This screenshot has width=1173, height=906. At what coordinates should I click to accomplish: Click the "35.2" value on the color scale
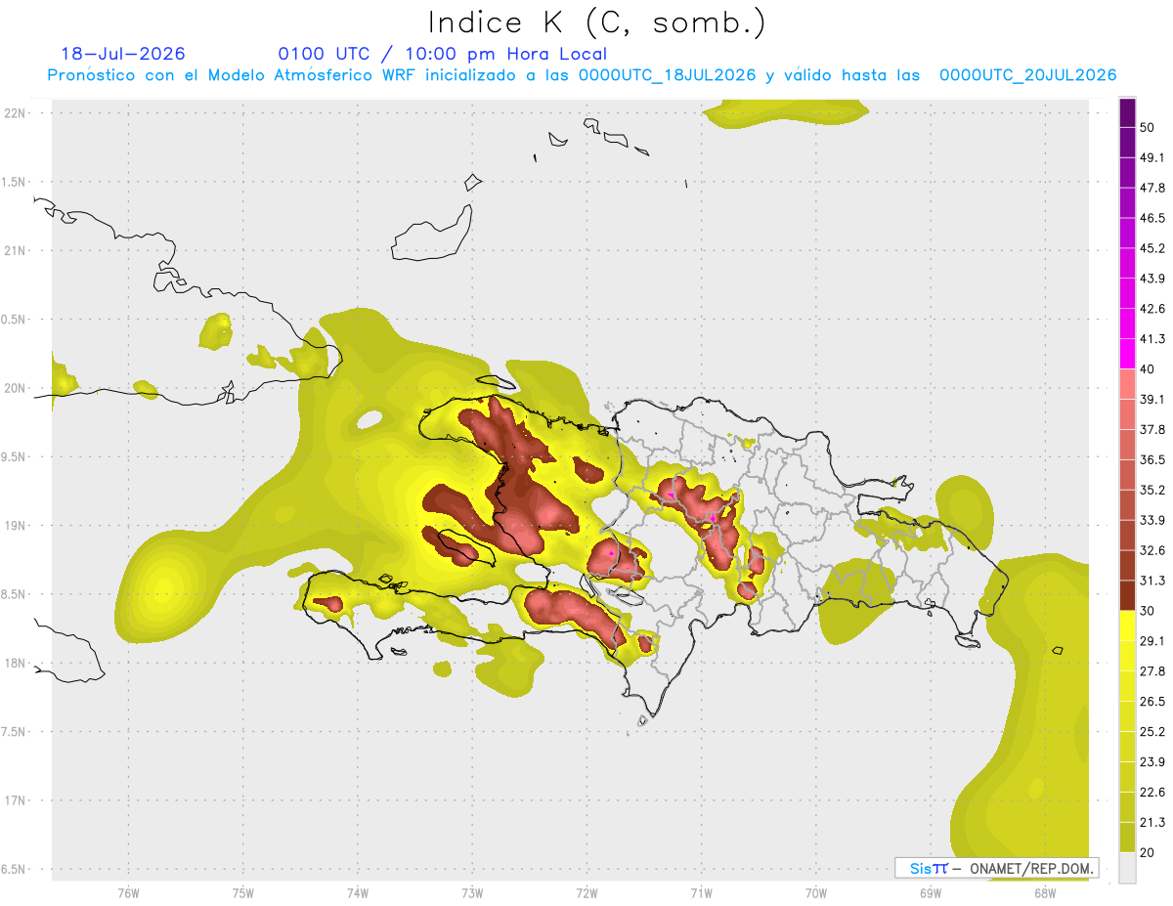pyautogui.click(x=1152, y=491)
